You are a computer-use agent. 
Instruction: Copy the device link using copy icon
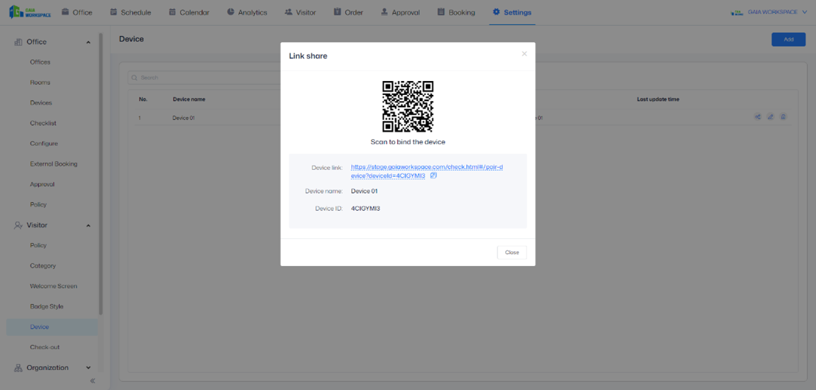(433, 176)
